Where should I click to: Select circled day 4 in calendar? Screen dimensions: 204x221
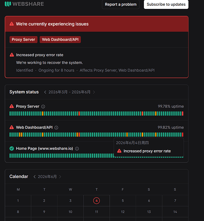point(97,201)
